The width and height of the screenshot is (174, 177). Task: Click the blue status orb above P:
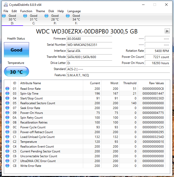tap(46, 16)
